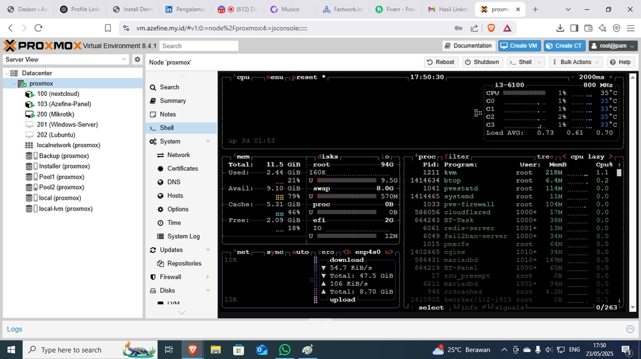Open the Server View settings gear
Screen dimensions: 641x359
coord(138,59)
